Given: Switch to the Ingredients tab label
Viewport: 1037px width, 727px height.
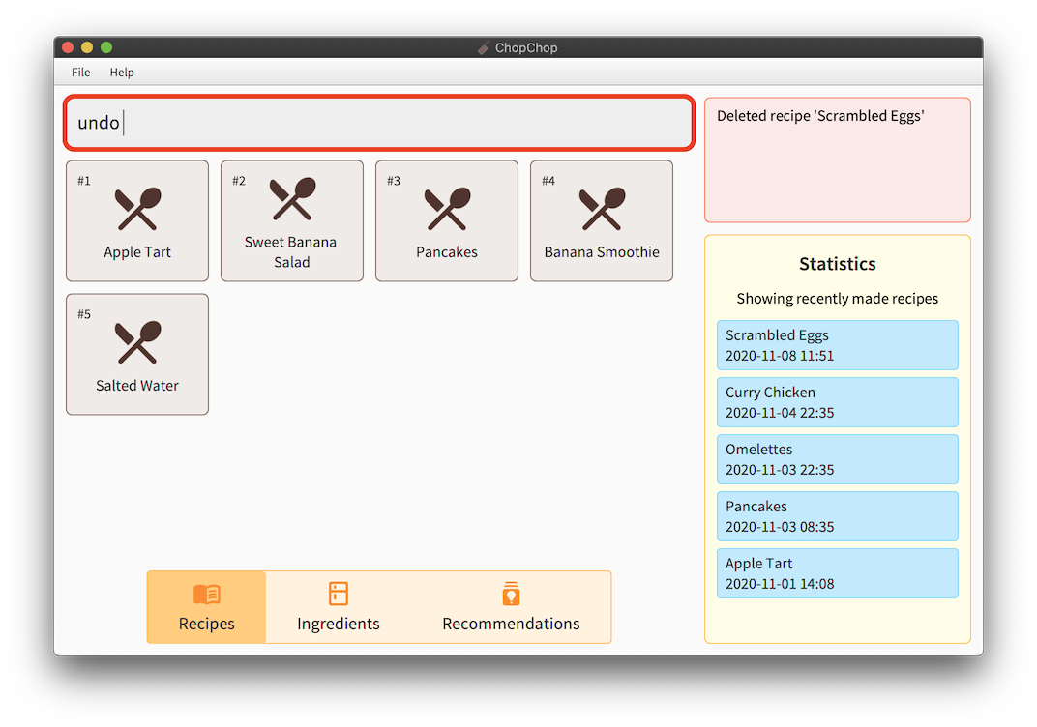Looking at the screenshot, I should pyautogui.click(x=339, y=624).
